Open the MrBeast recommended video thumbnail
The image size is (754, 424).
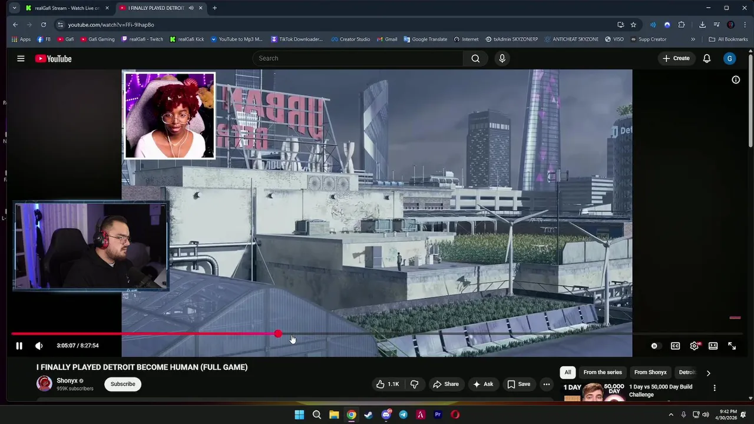(x=594, y=392)
